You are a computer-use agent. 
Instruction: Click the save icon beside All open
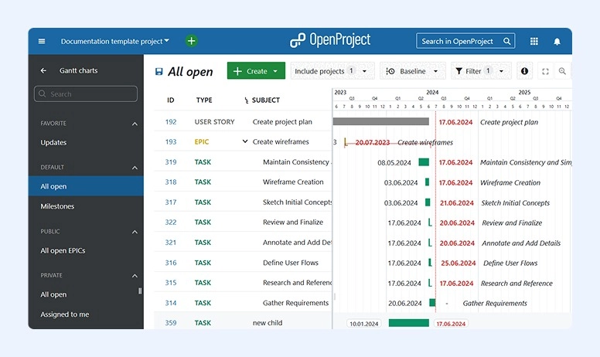coord(159,71)
